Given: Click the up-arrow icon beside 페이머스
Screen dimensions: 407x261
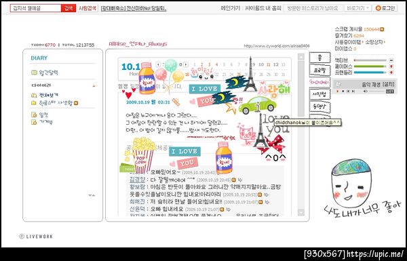Looking at the screenshot, I should pyautogui.click(x=391, y=66).
